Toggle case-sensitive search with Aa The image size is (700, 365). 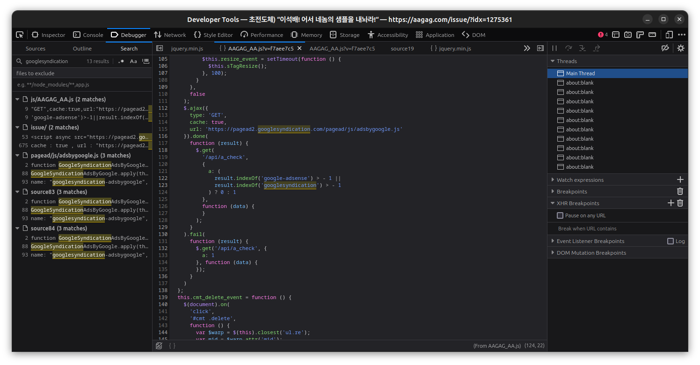point(132,61)
